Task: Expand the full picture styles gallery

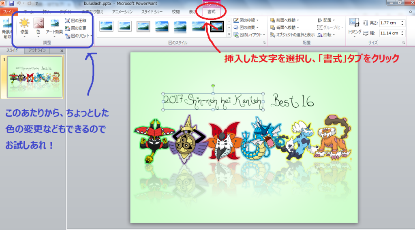Action: click(x=229, y=34)
